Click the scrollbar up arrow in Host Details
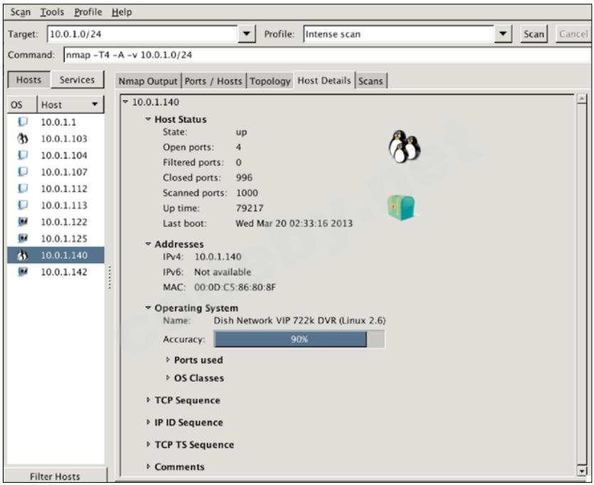This screenshot has height=485, width=594. [581, 99]
